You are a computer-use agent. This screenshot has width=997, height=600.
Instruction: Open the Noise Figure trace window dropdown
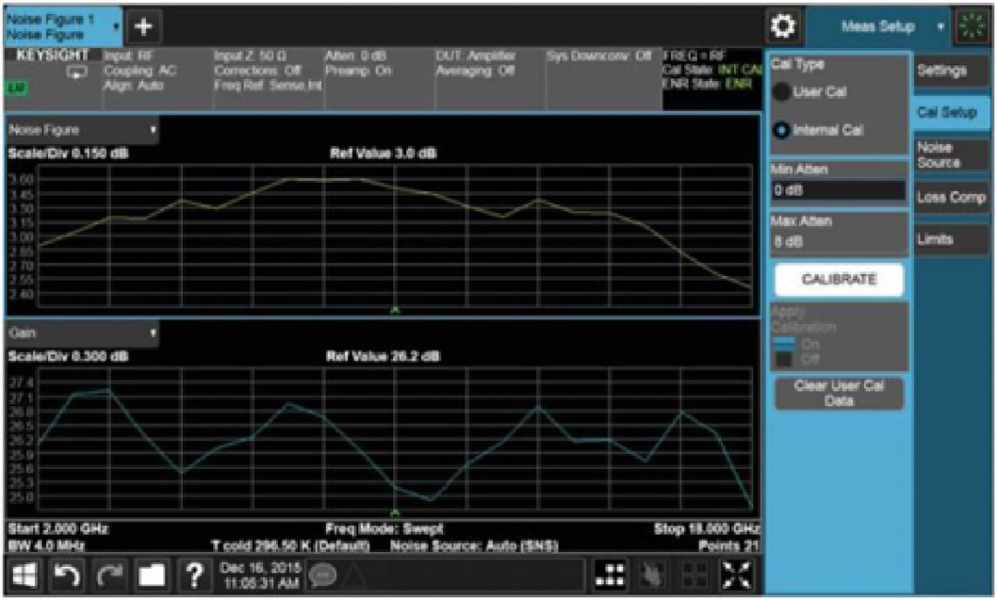pos(82,130)
